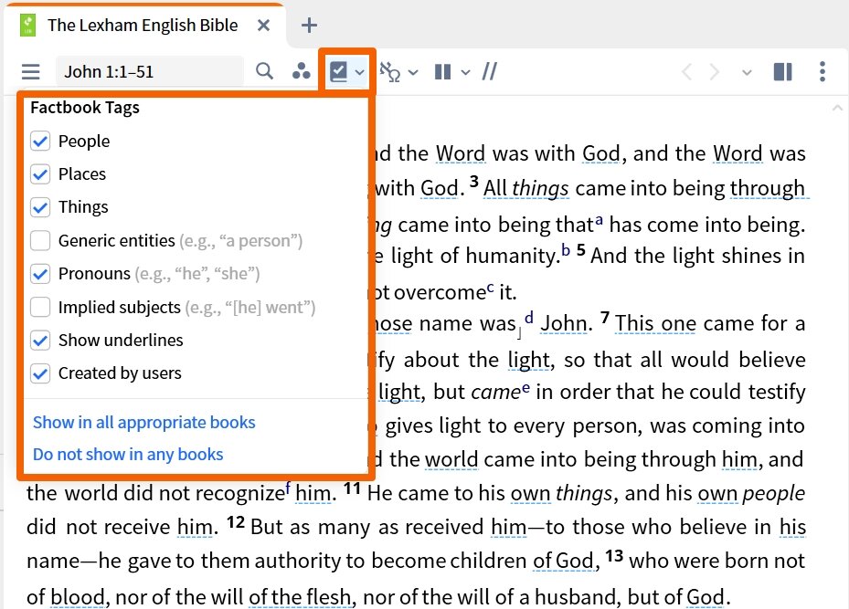Expand the interlinear dropdown arrow
The image size is (849, 609).
pos(413,72)
